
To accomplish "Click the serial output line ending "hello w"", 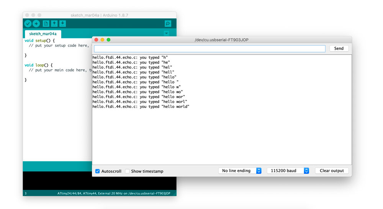I will click(136, 87).
